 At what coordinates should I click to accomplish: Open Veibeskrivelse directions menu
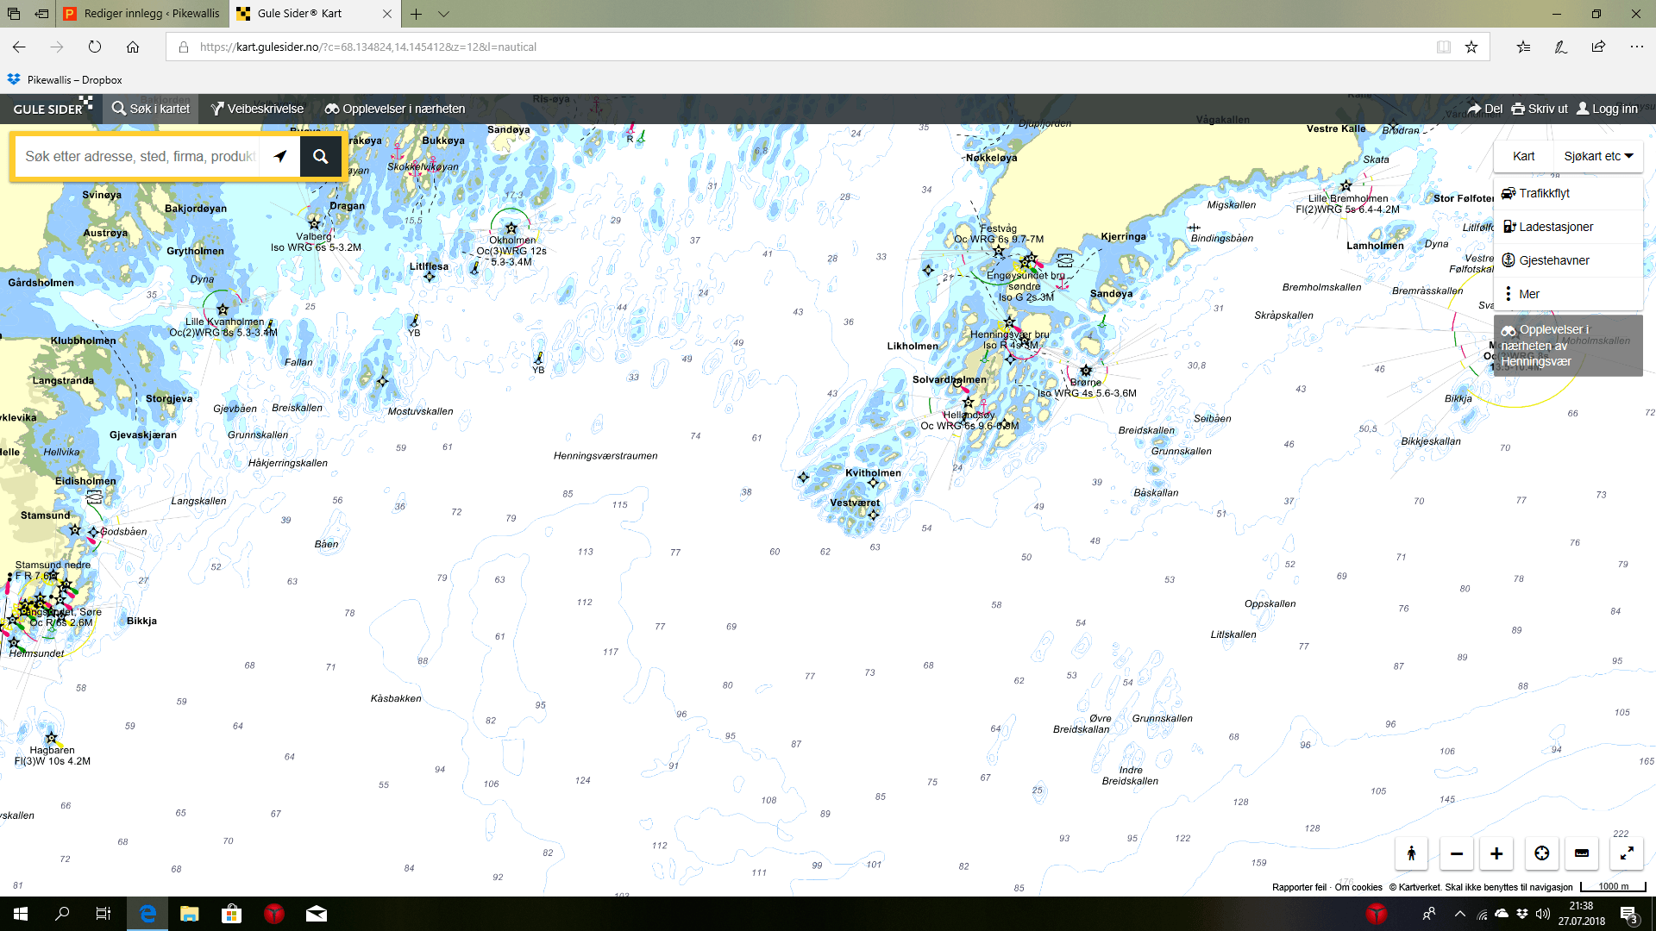coord(257,109)
